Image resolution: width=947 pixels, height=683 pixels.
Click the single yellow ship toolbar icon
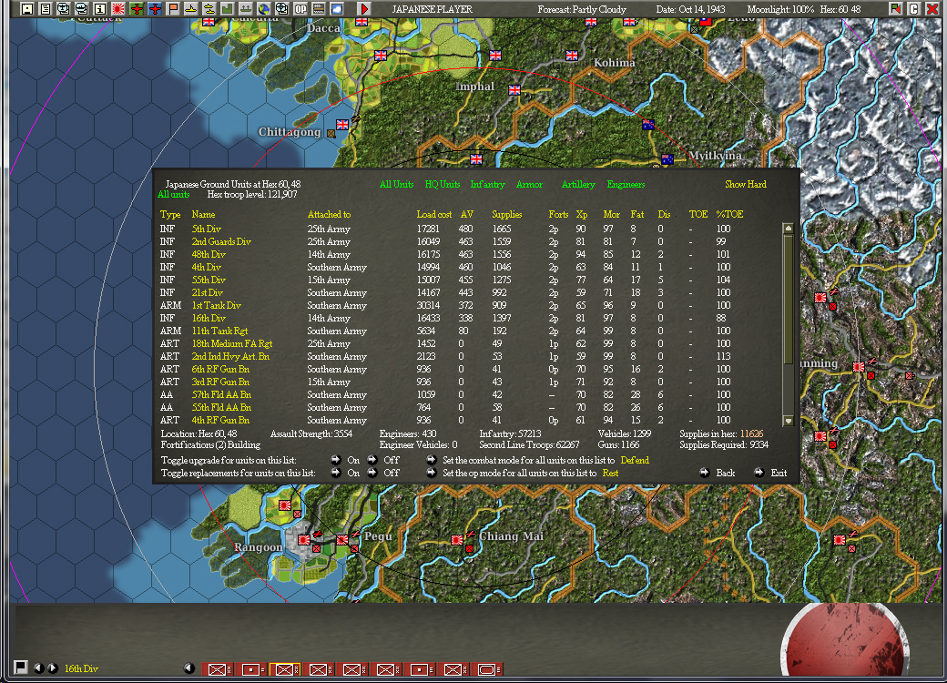191,8
